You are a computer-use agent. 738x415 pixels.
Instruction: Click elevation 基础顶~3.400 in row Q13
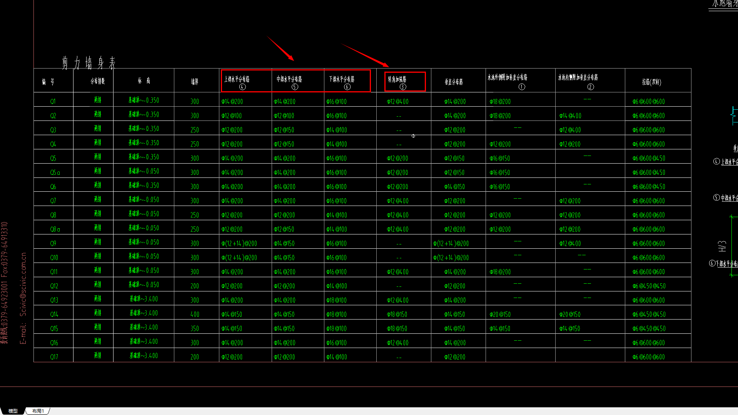[x=144, y=299]
